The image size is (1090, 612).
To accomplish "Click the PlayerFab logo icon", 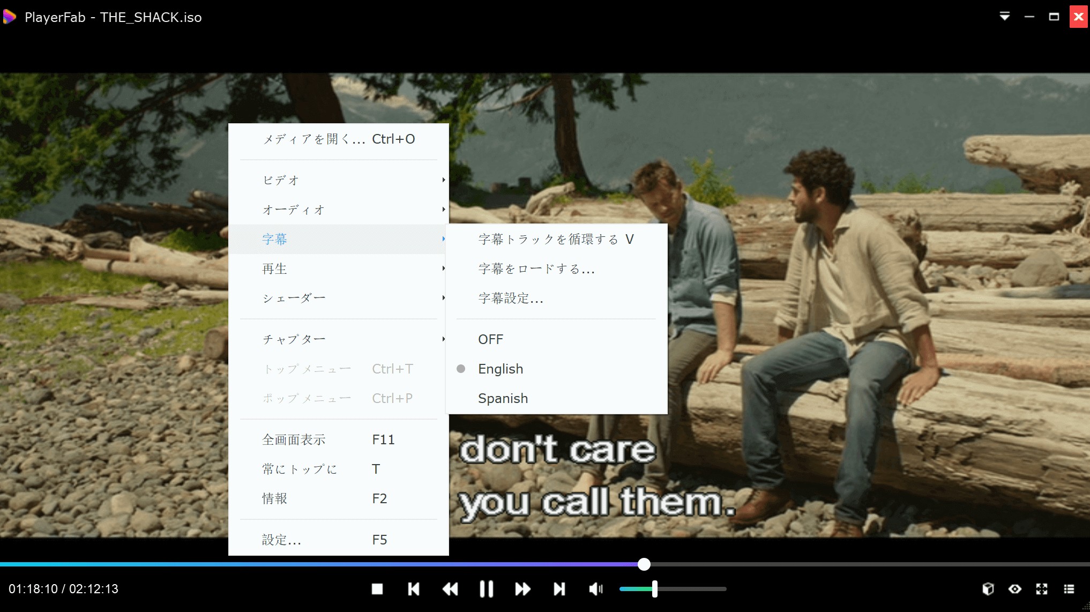I will pos(10,17).
